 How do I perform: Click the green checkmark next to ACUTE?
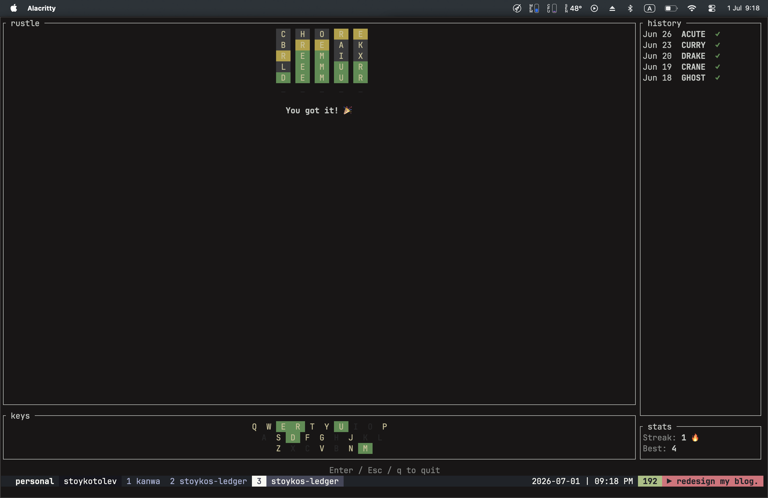[x=717, y=34]
